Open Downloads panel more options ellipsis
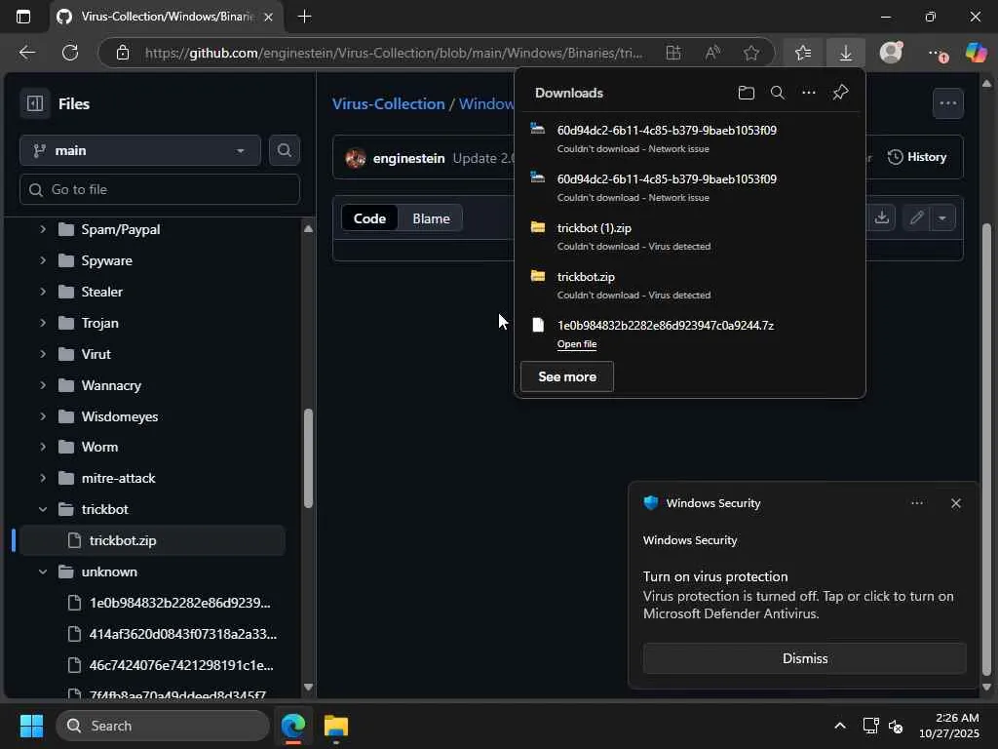998x749 pixels. [808, 93]
